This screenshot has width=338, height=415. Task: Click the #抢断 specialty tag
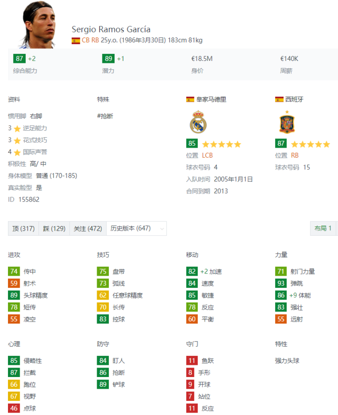105,116
